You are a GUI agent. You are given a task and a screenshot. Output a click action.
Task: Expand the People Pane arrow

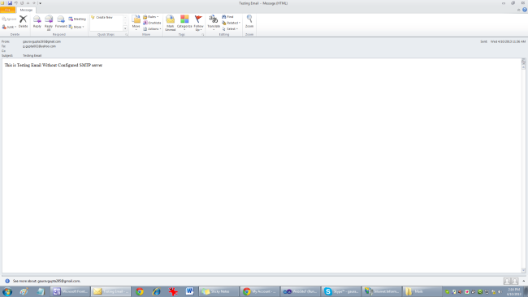(x=524, y=281)
